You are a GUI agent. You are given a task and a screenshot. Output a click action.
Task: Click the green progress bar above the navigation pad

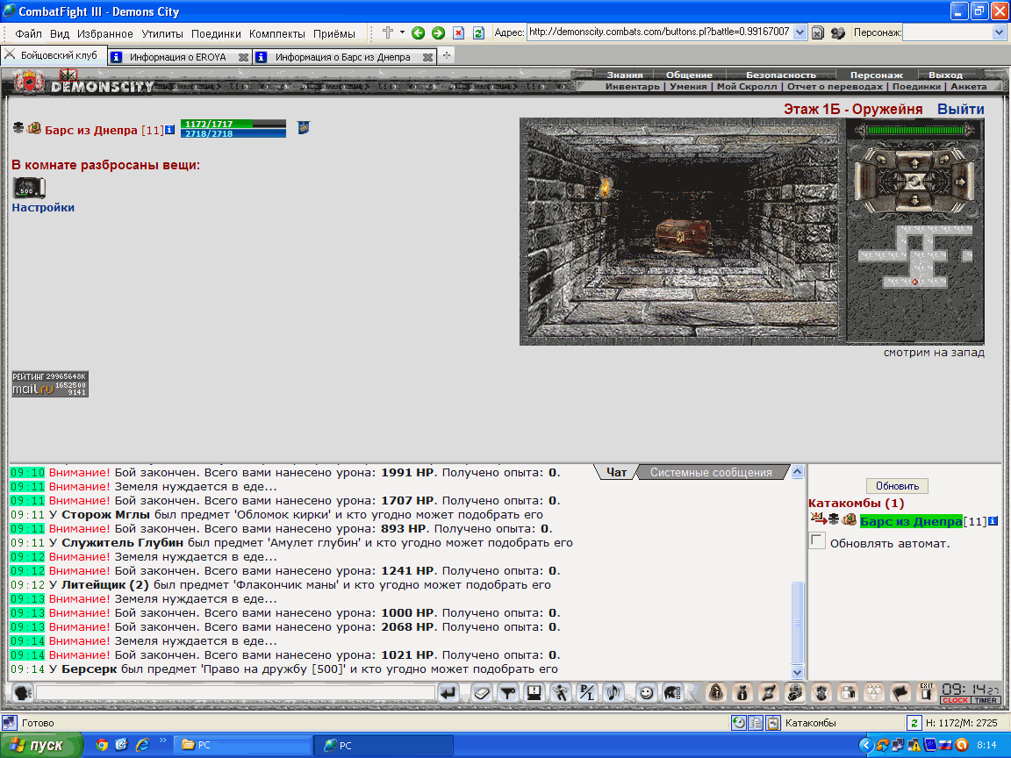point(915,130)
